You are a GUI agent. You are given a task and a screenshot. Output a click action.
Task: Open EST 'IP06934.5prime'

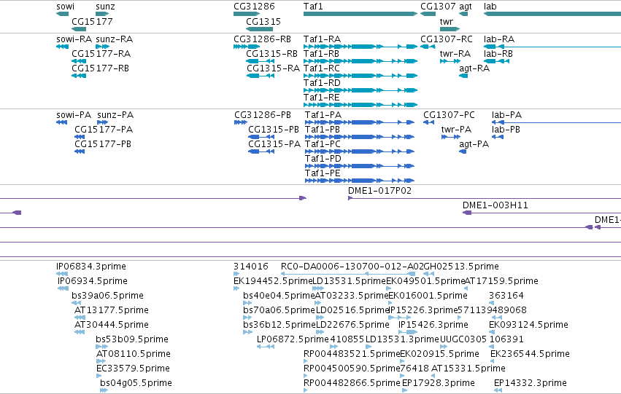coord(92,281)
